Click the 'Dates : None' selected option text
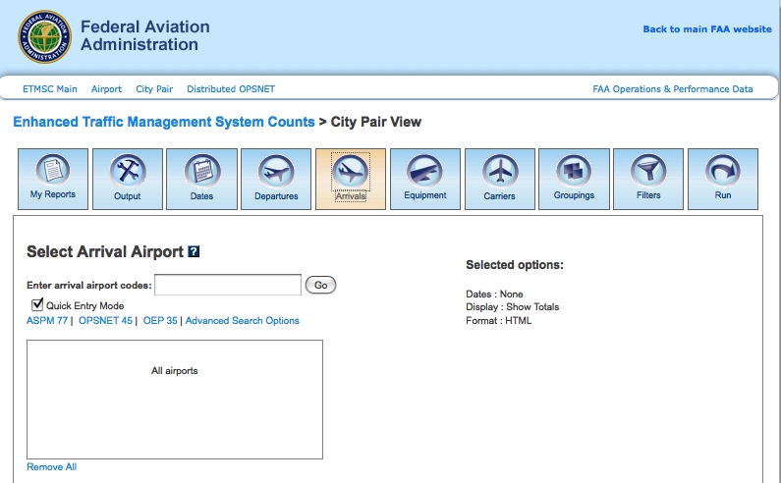 pos(494,295)
